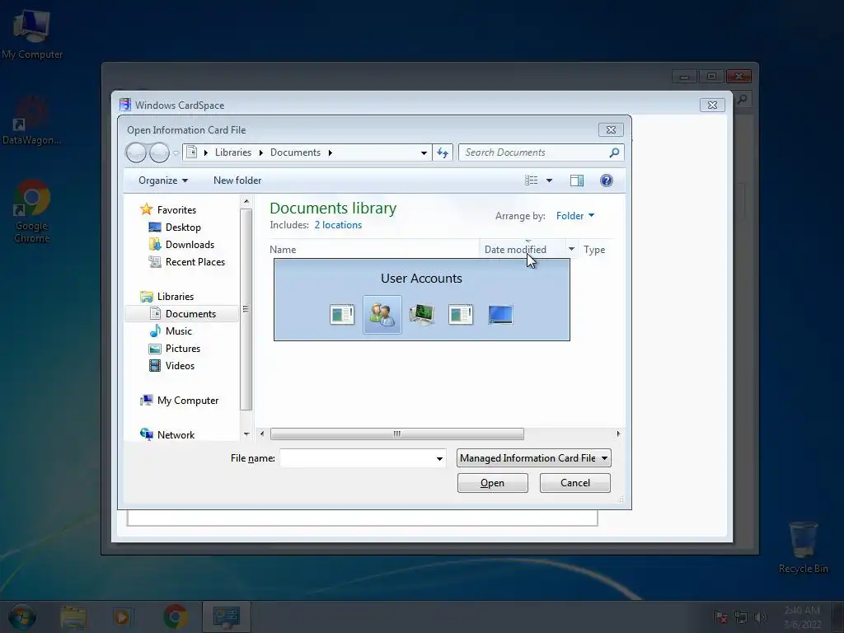Open the Start menu orb
844x633 pixels.
22,617
